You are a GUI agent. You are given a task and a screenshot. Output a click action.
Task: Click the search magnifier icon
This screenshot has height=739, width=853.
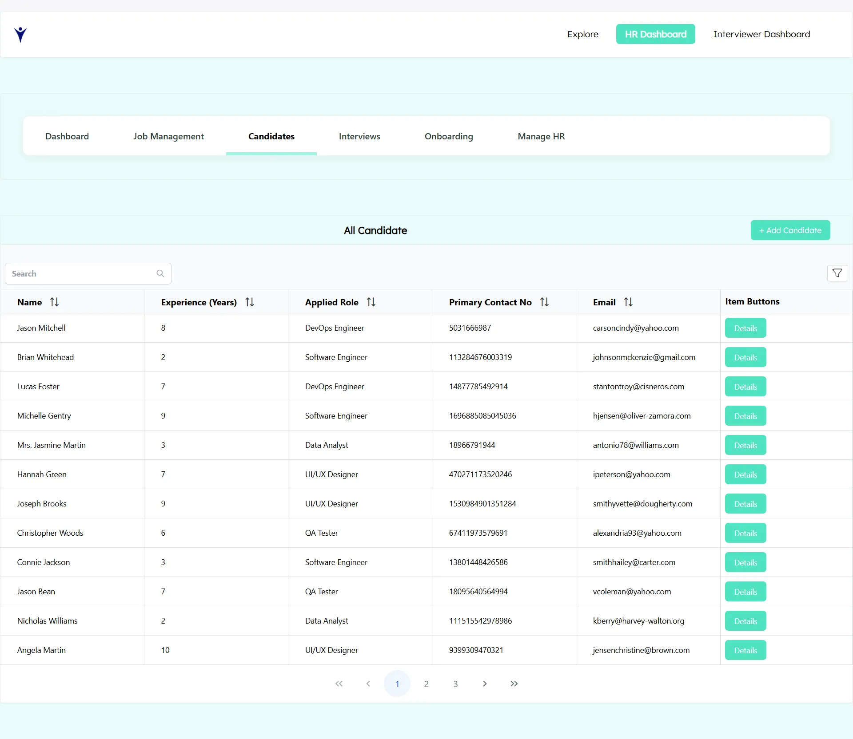[160, 273]
